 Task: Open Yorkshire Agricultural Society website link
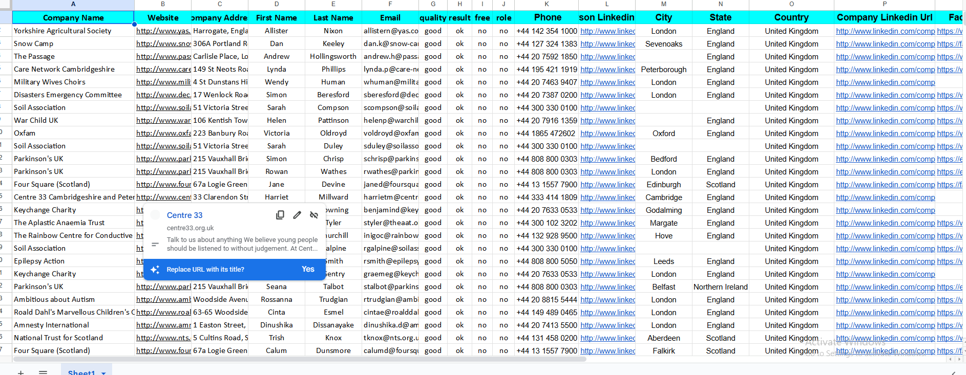(163, 31)
